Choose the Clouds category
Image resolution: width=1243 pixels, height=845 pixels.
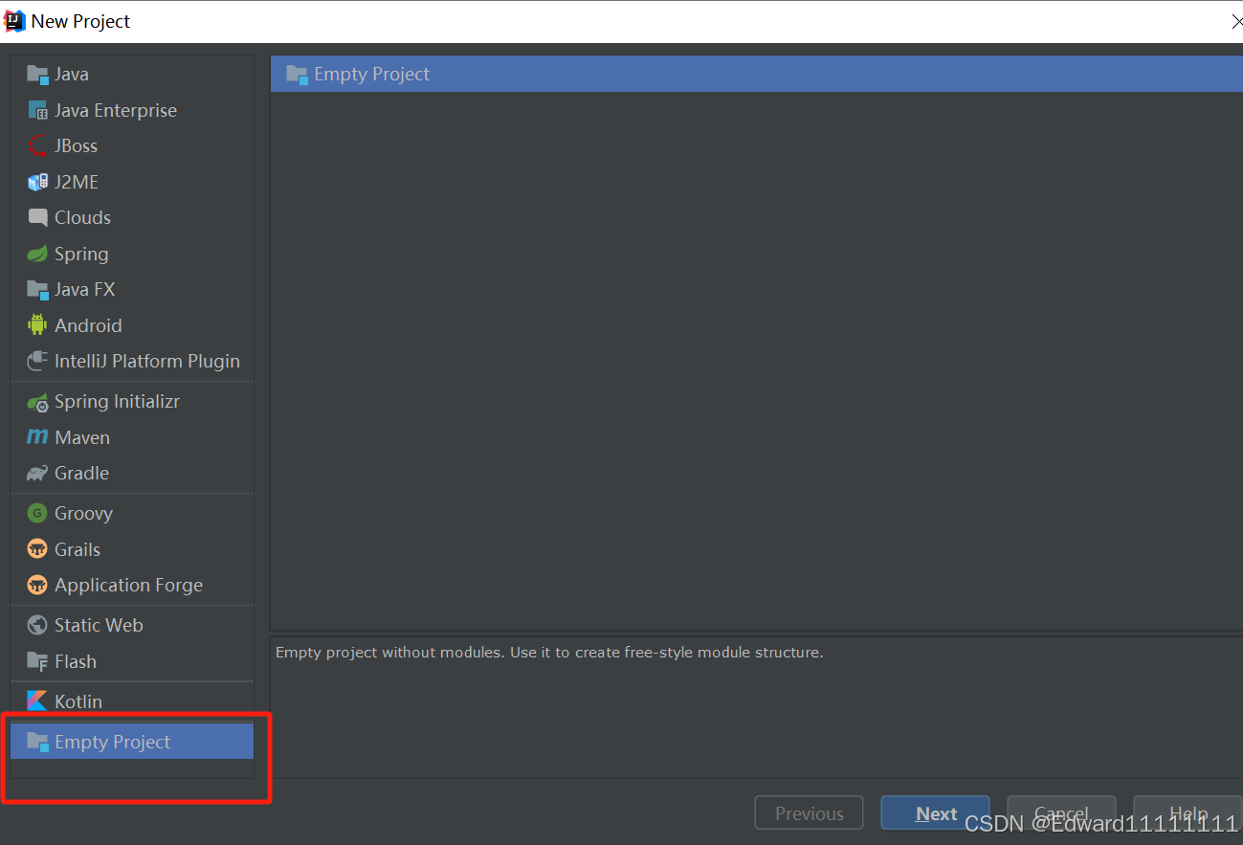tap(132, 217)
